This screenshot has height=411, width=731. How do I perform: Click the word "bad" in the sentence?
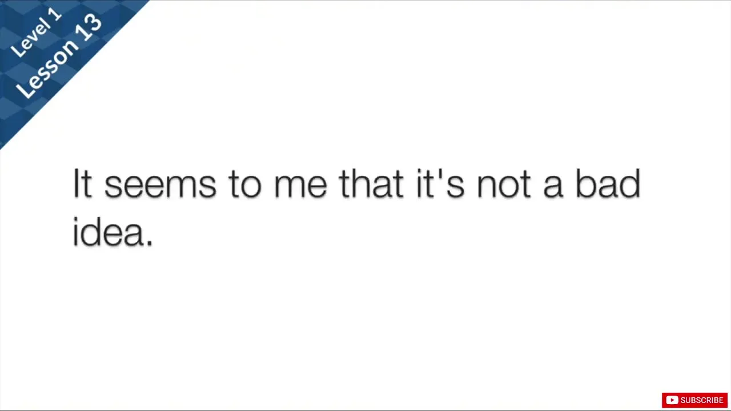click(607, 184)
